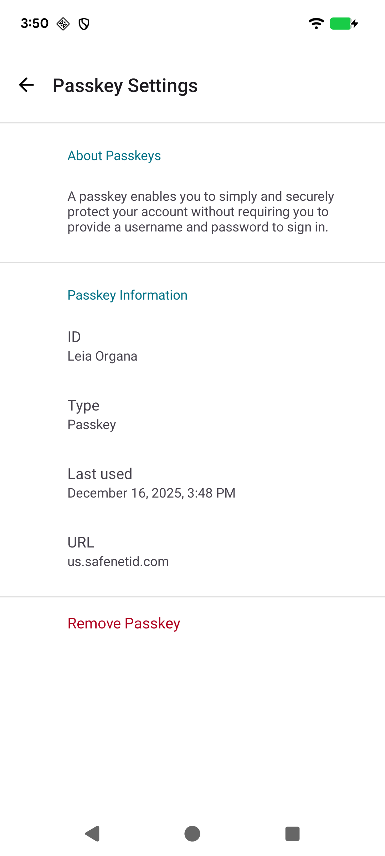Tap the passkey description paragraph text

pos(200,211)
